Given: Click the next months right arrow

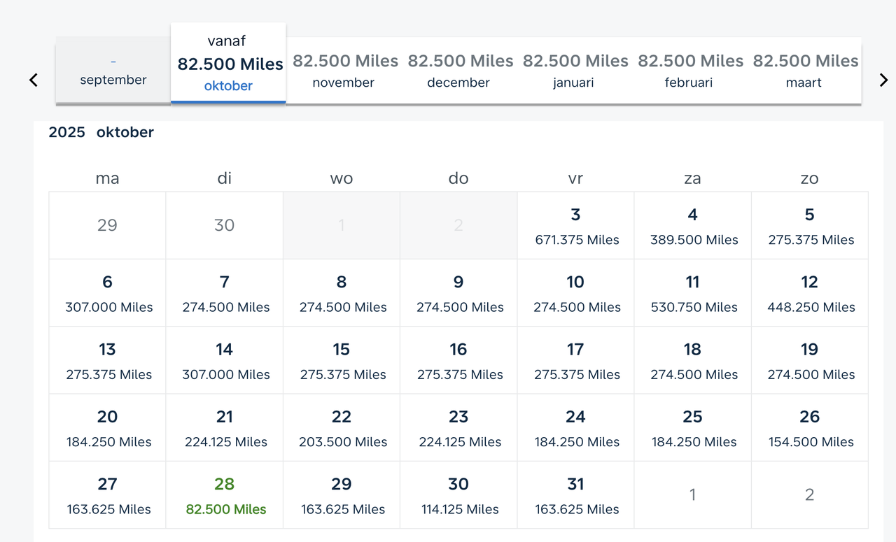Looking at the screenshot, I should click(883, 80).
